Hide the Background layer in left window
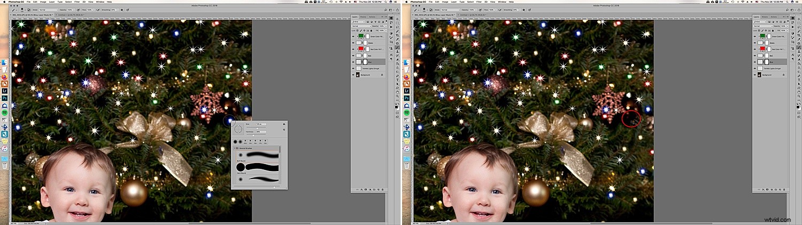 353,75
